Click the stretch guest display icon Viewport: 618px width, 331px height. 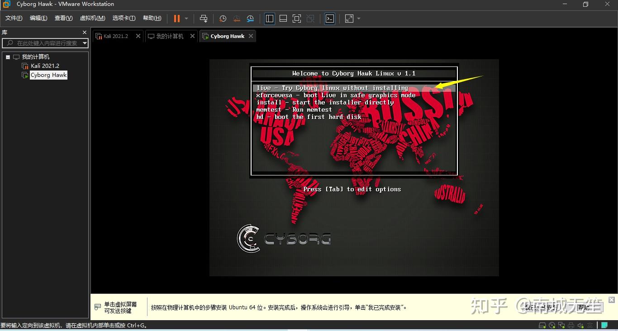349,19
